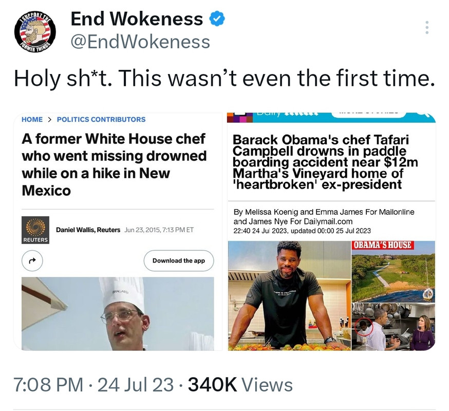Click the End Wokeness display name
Viewport: 449px width, 411px height.
click(x=137, y=19)
